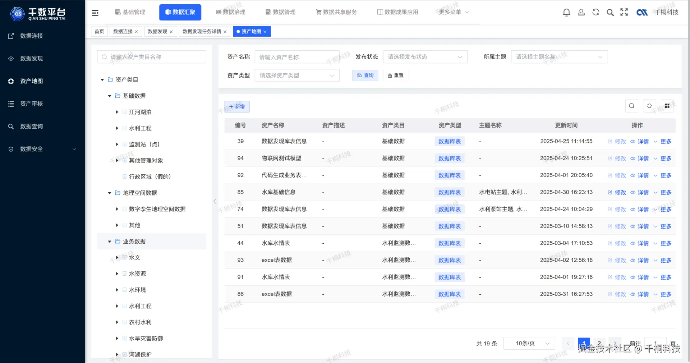Refresh the asset list with the reload icon
The height and width of the screenshot is (363, 690).
coord(649,106)
